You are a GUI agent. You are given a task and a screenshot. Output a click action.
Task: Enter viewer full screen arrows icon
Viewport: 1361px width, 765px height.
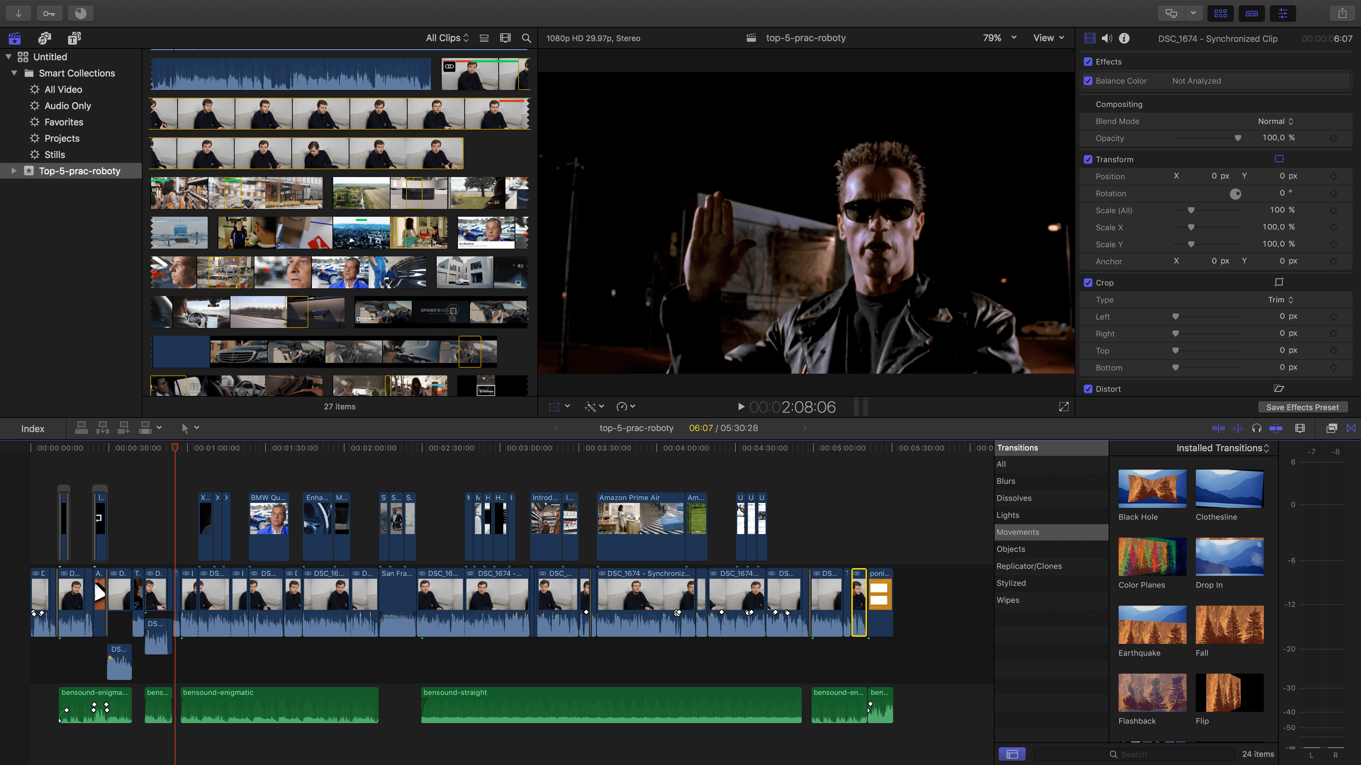1064,407
